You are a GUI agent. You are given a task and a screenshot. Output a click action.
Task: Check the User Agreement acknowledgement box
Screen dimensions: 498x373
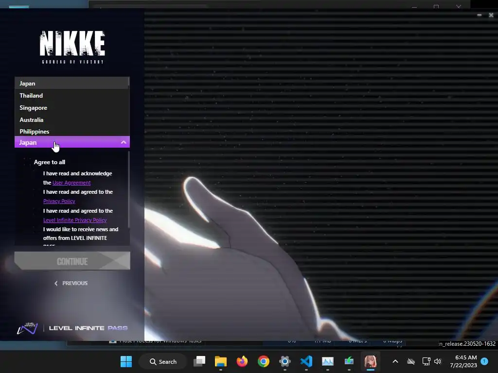37,173
